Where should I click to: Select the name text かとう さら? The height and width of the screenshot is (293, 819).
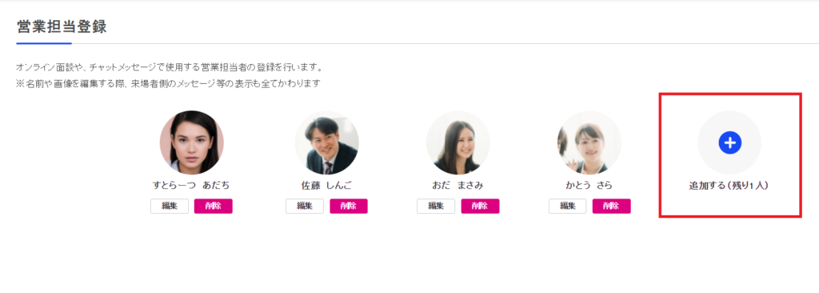point(589,185)
